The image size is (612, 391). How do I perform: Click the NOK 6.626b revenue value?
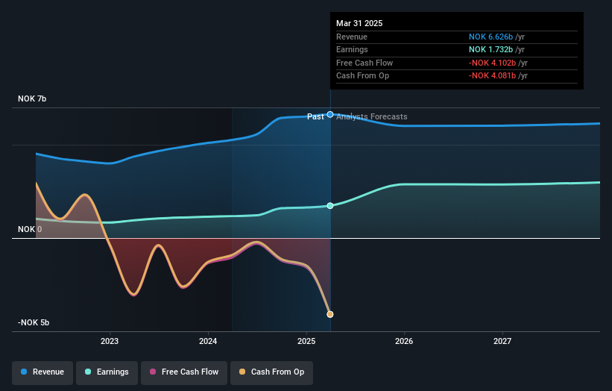490,37
